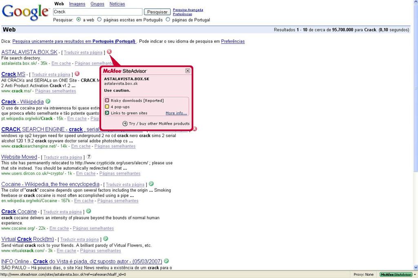Screen dimensions: 418x278
Task: Open Crack Cocaine result title
Action: tap(19, 211)
